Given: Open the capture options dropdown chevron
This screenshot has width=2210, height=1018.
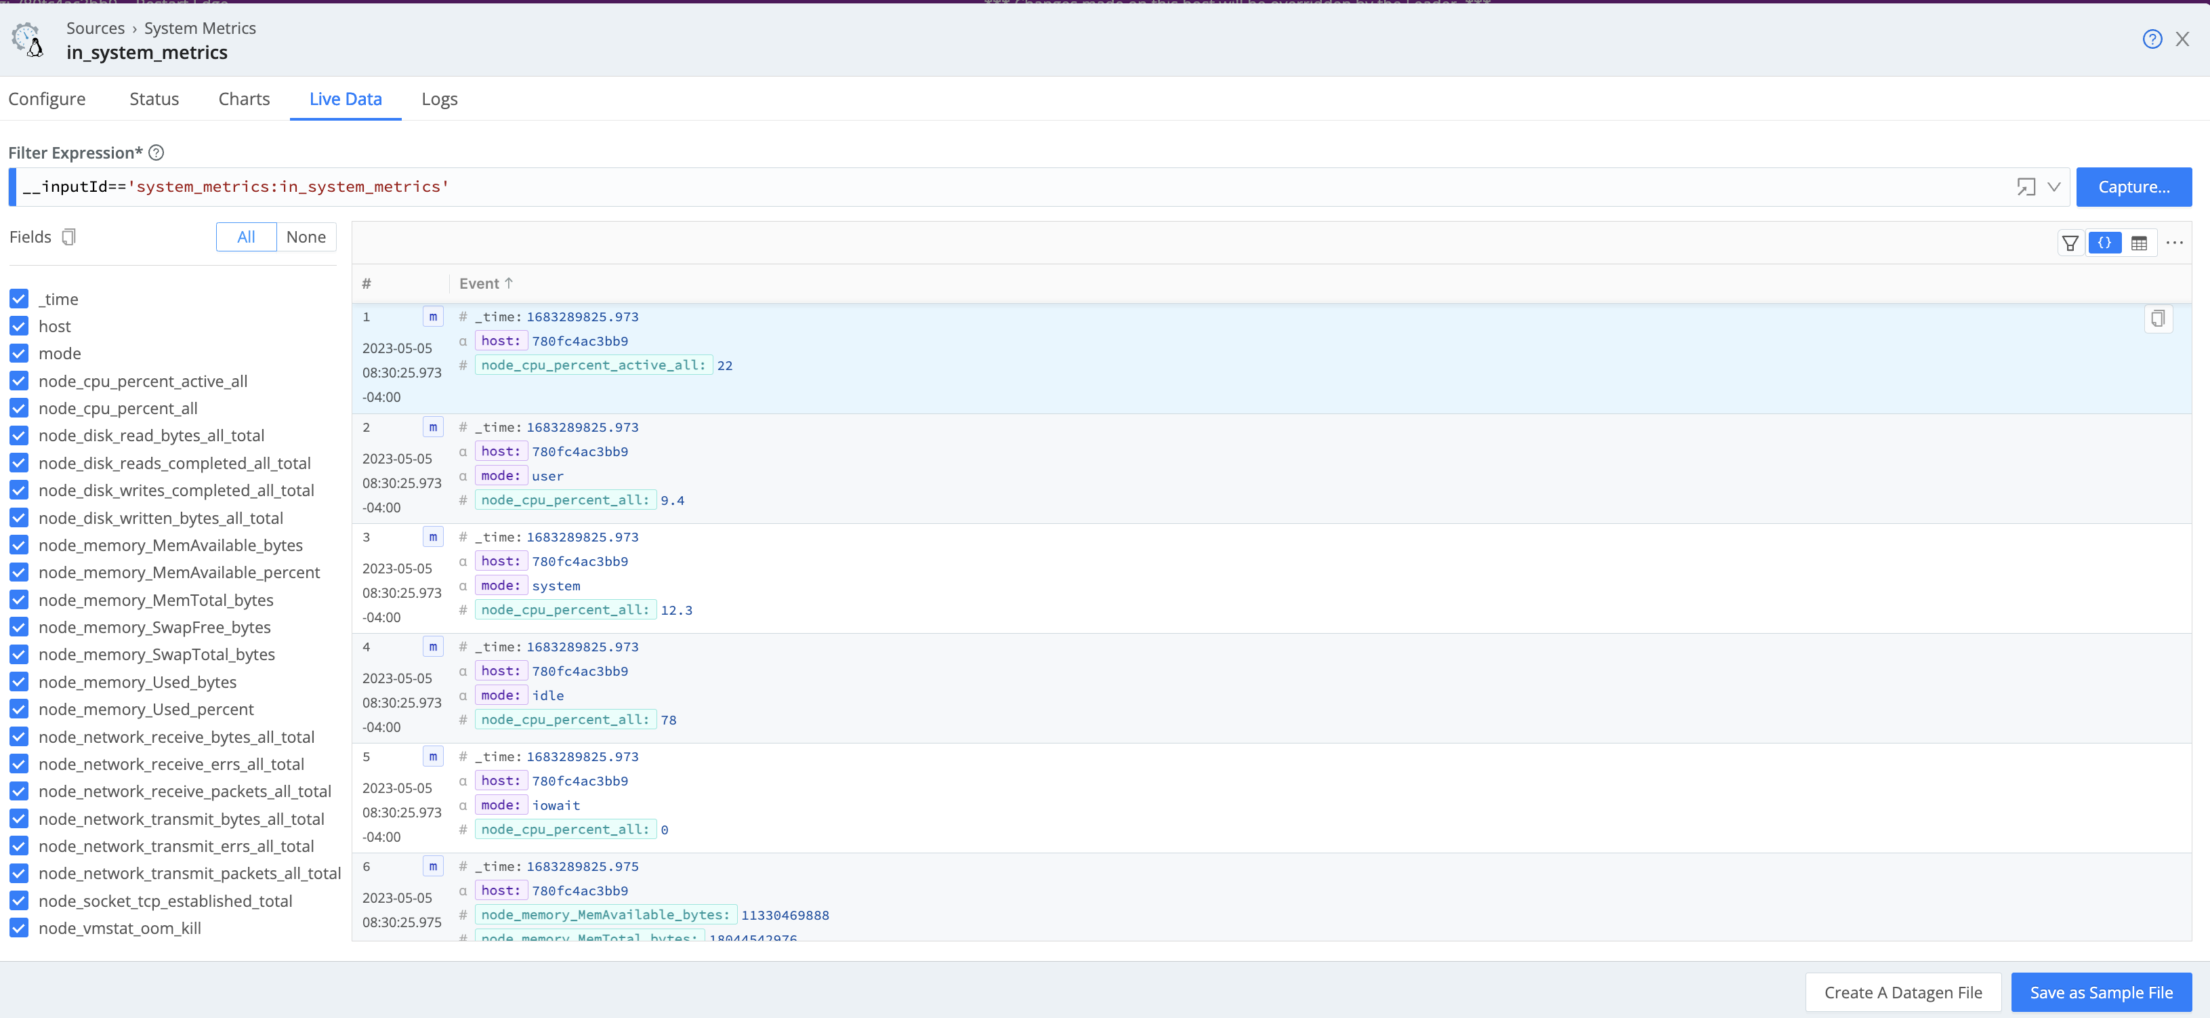Looking at the screenshot, I should click(x=2056, y=186).
